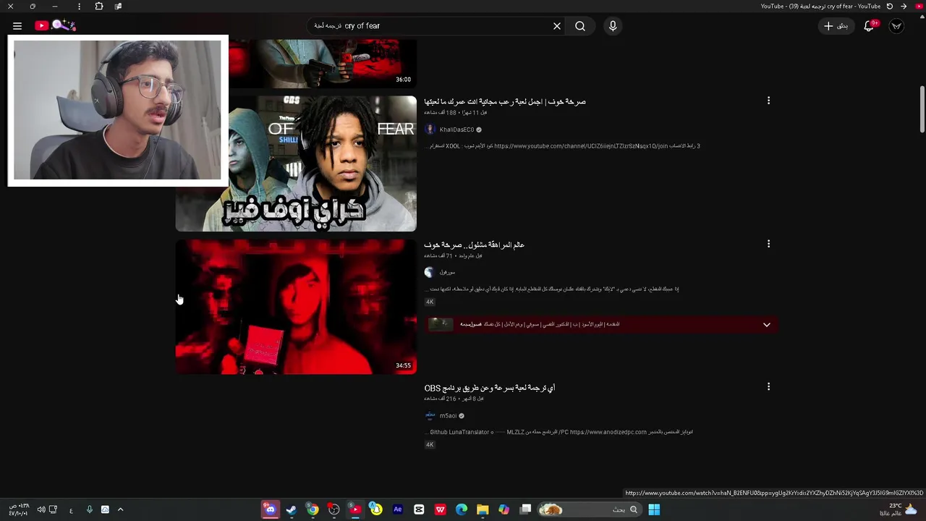Reload the page with the refresh icon
Image resolution: width=926 pixels, height=521 pixels.
[889, 6]
